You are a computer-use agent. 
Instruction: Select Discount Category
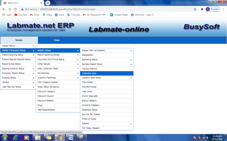[58, 92]
